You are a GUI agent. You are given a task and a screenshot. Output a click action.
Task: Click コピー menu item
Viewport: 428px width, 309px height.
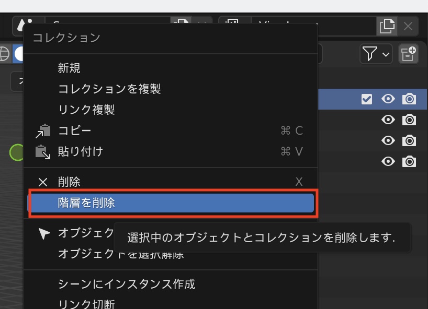click(74, 130)
